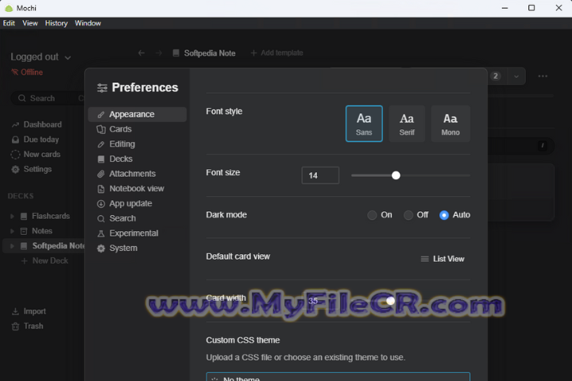The height and width of the screenshot is (381, 572).
Task: Click the Offline status indicator
Action: [x=27, y=72]
